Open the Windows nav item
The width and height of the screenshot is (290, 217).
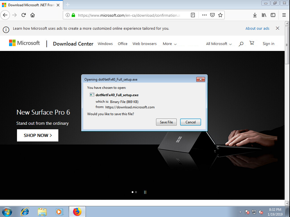click(105, 44)
